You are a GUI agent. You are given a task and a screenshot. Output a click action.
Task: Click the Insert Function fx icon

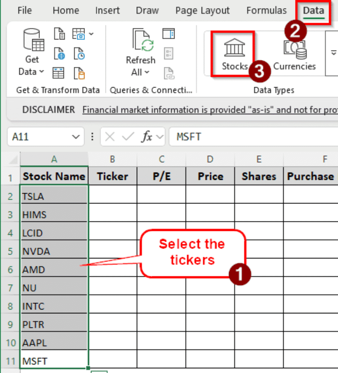pyautogui.click(x=147, y=137)
